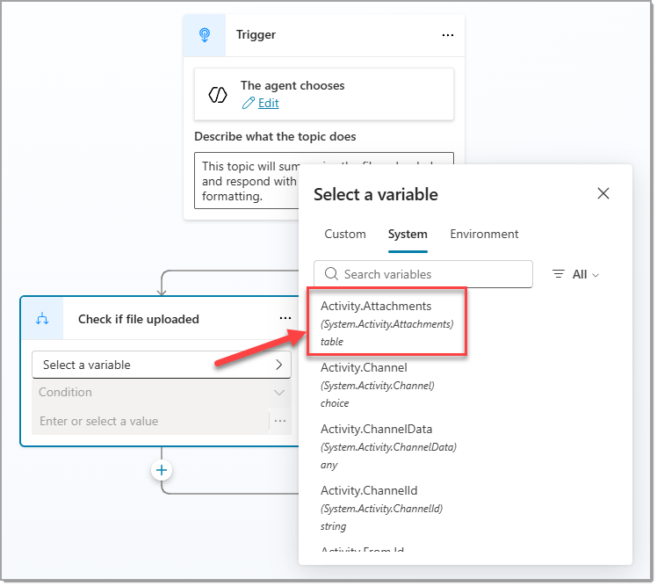
Task: Click the Check if file uploaded title
Action: click(139, 321)
